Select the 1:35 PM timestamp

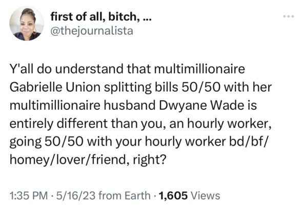[29, 196]
